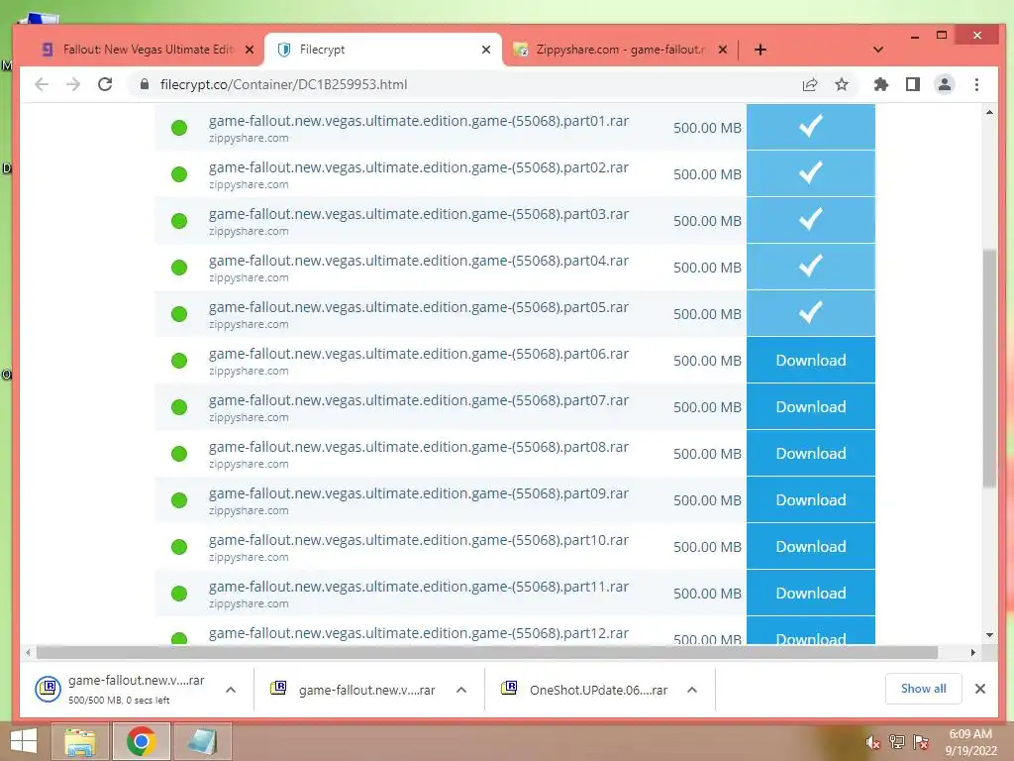The image size is (1014, 761).
Task: Close the Filecrypt tab
Action: click(486, 50)
